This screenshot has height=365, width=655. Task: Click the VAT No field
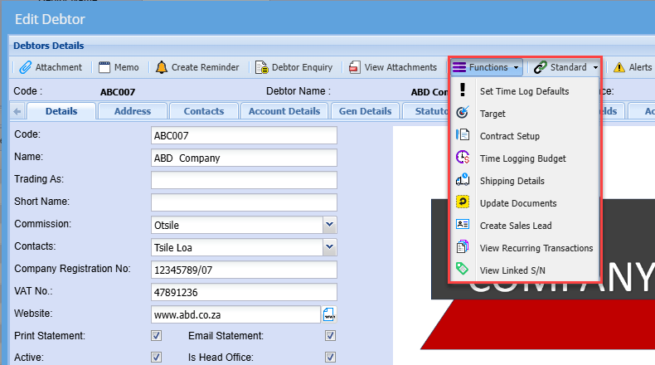click(x=244, y=292)
